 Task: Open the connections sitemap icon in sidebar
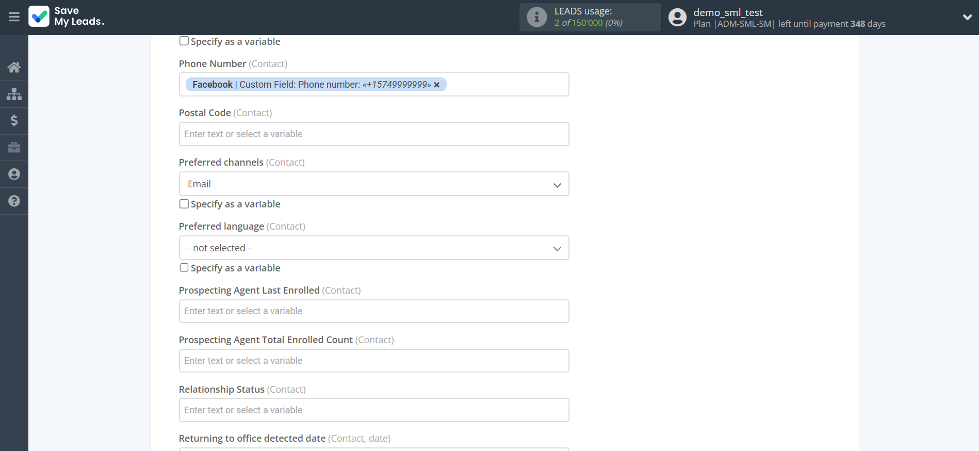coord(14,94)
